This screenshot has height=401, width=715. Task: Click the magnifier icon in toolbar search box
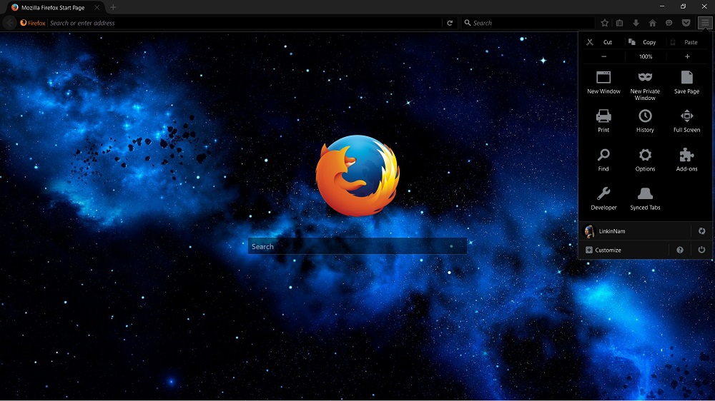[x=468, y=23]
